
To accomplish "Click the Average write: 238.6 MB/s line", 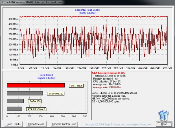I will pos(107,87).
